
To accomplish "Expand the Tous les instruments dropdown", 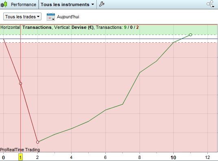I will [x=67, y=4].
